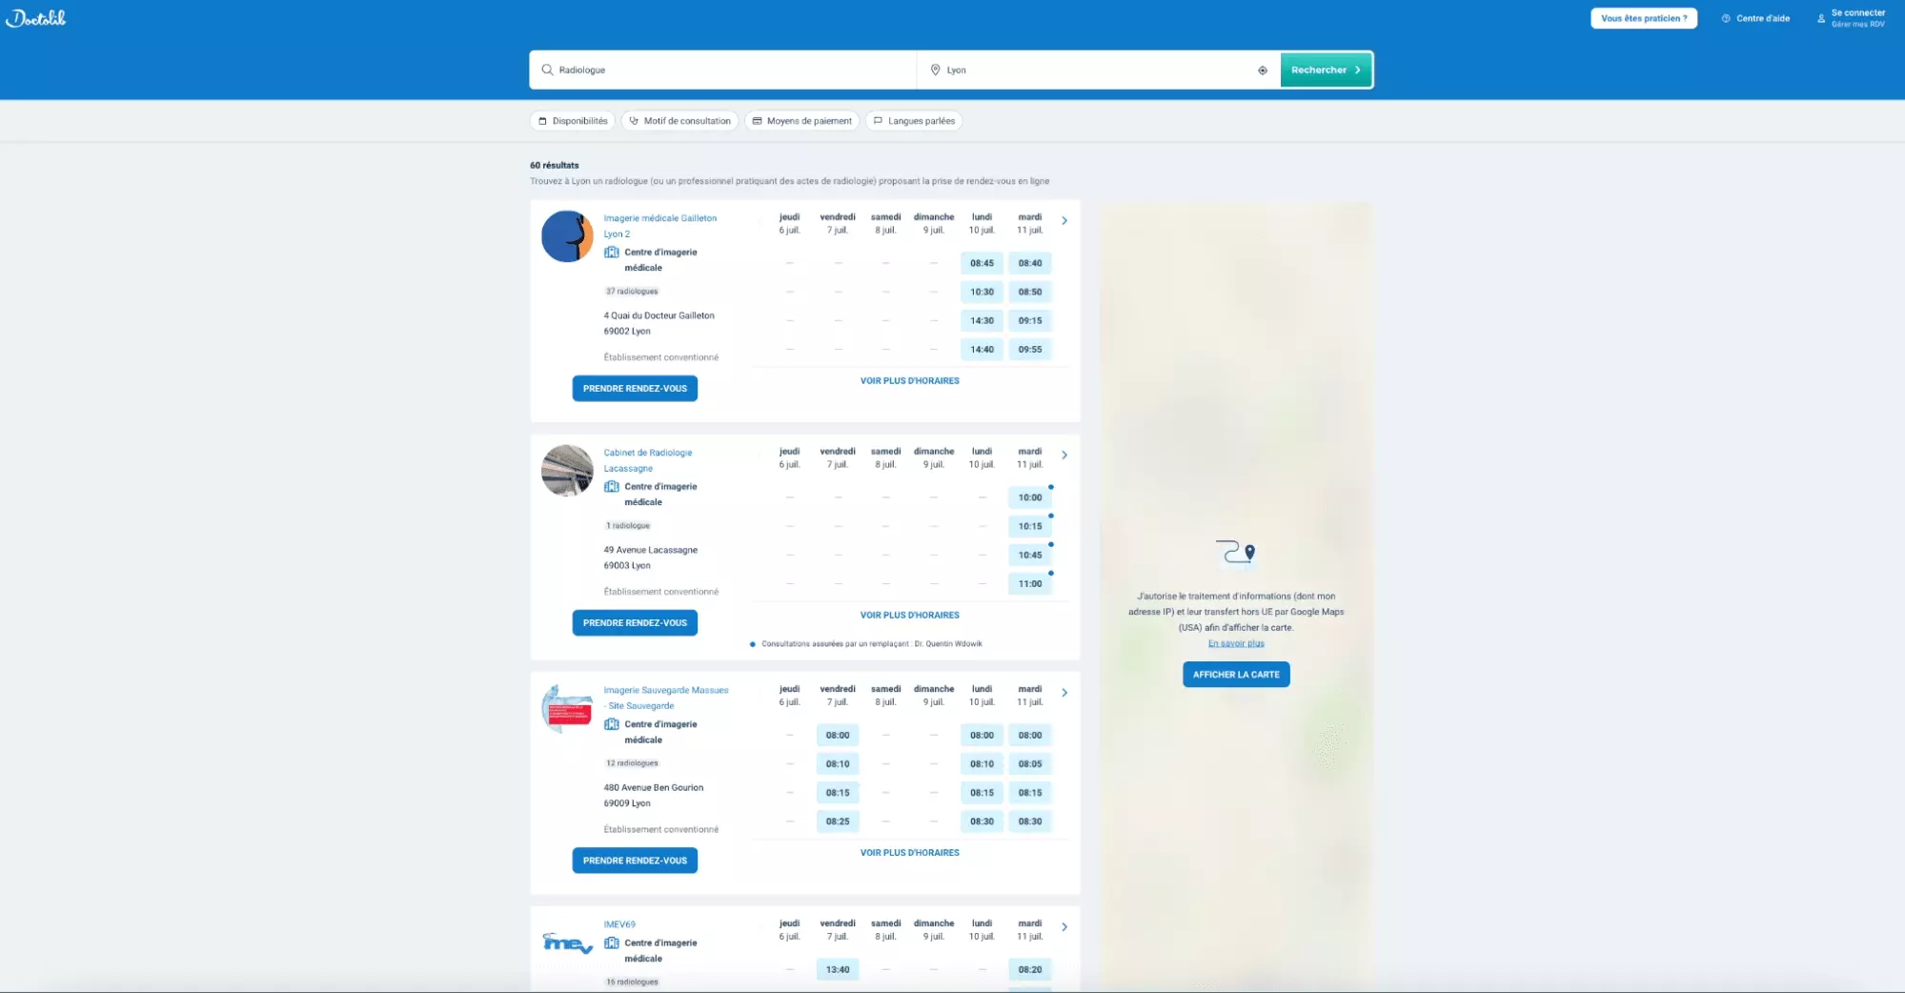This screenshot has height=993, width=1905.
Task: Open the Disponibilités filter
Action: (572, 121)
